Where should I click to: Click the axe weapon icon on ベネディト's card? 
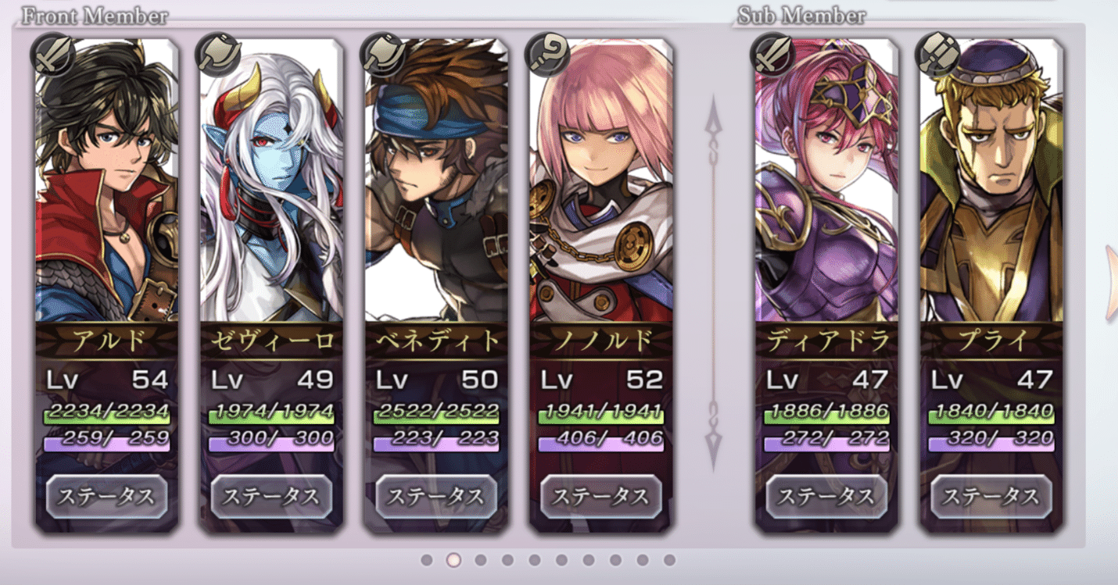(382, 55)
